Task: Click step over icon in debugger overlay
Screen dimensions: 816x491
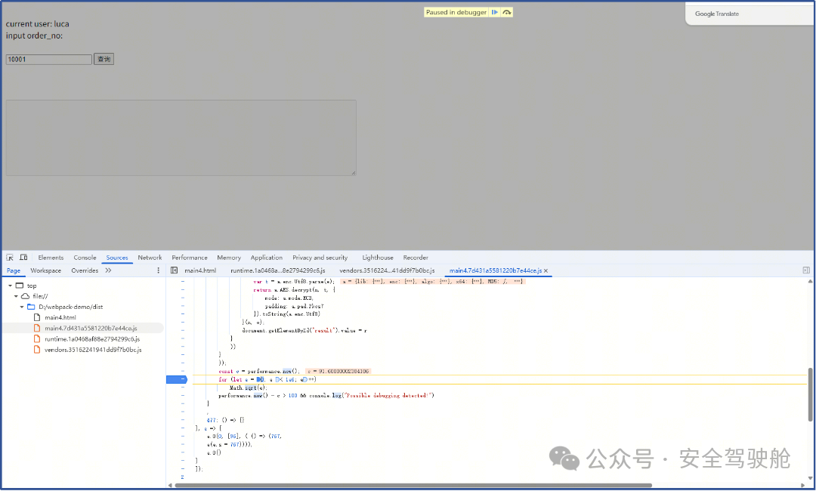Action: tap(507, 12)
